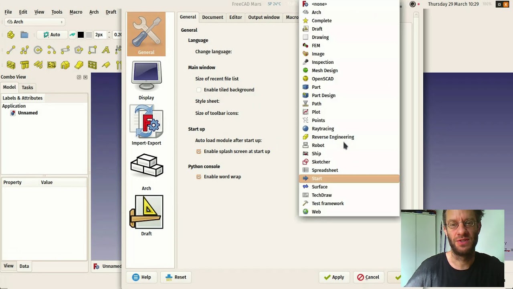Choose Mesh Design in the module list
The image size is (513, 289).
[349, 70]
